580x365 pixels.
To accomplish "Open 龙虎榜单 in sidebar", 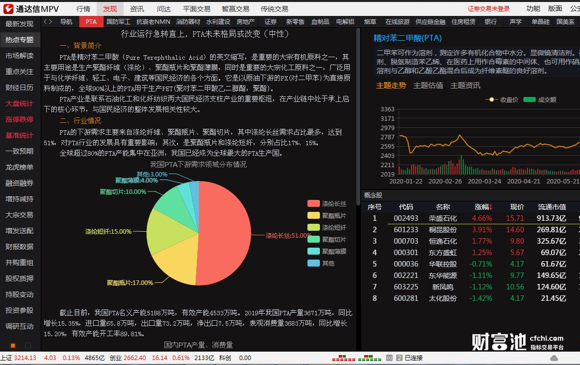I will [19, 167].
